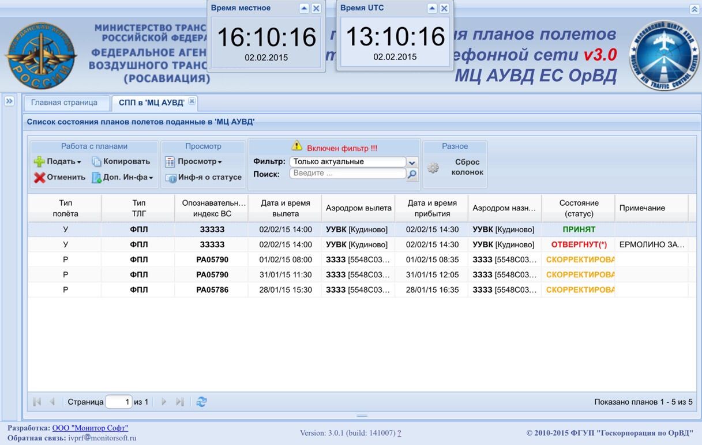Expand the left sidebar with the double-arrow icon
This screenshot has height=445, width=702.
[x=9, y=101]
